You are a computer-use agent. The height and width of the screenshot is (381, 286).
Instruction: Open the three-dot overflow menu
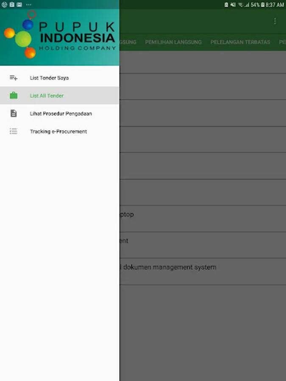tap(275, 22)
